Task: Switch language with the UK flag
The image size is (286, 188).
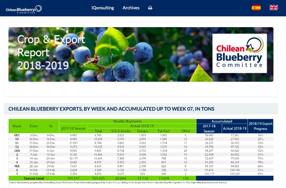Action: coord(274,8)
